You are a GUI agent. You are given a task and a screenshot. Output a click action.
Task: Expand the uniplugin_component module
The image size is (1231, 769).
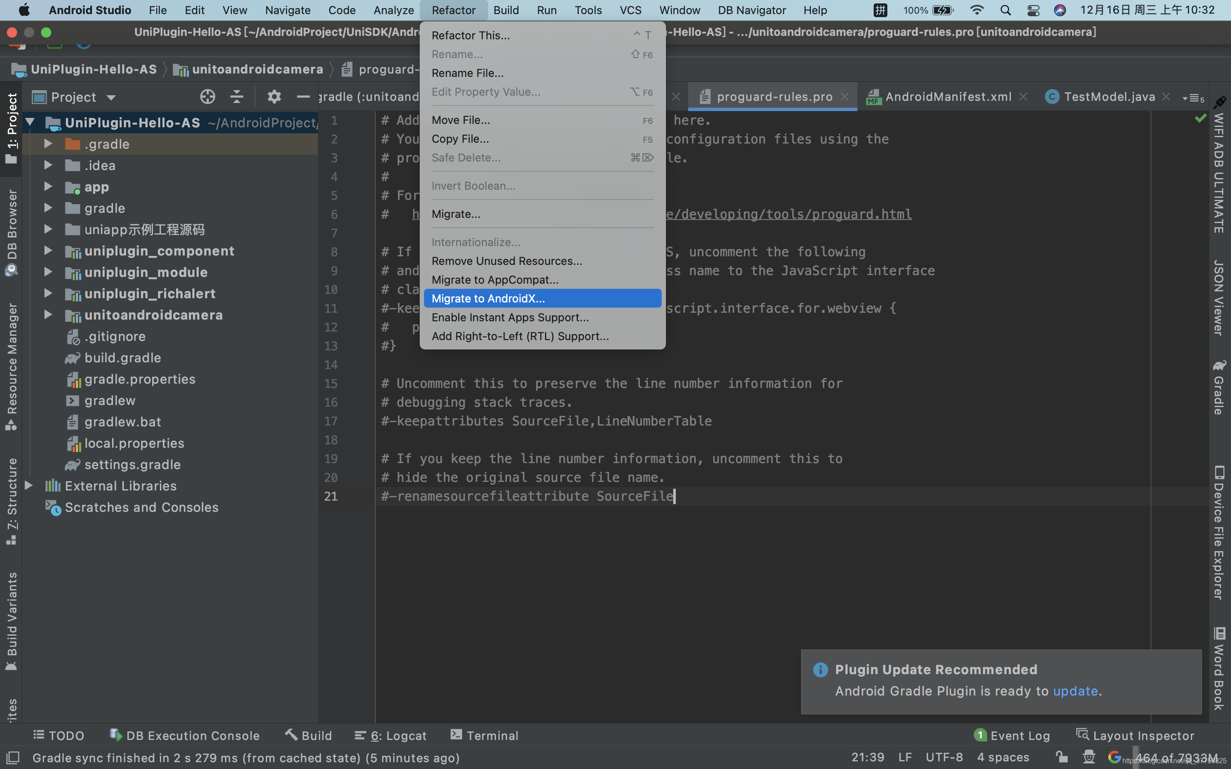pyautogui.click(x=48, y=251)
